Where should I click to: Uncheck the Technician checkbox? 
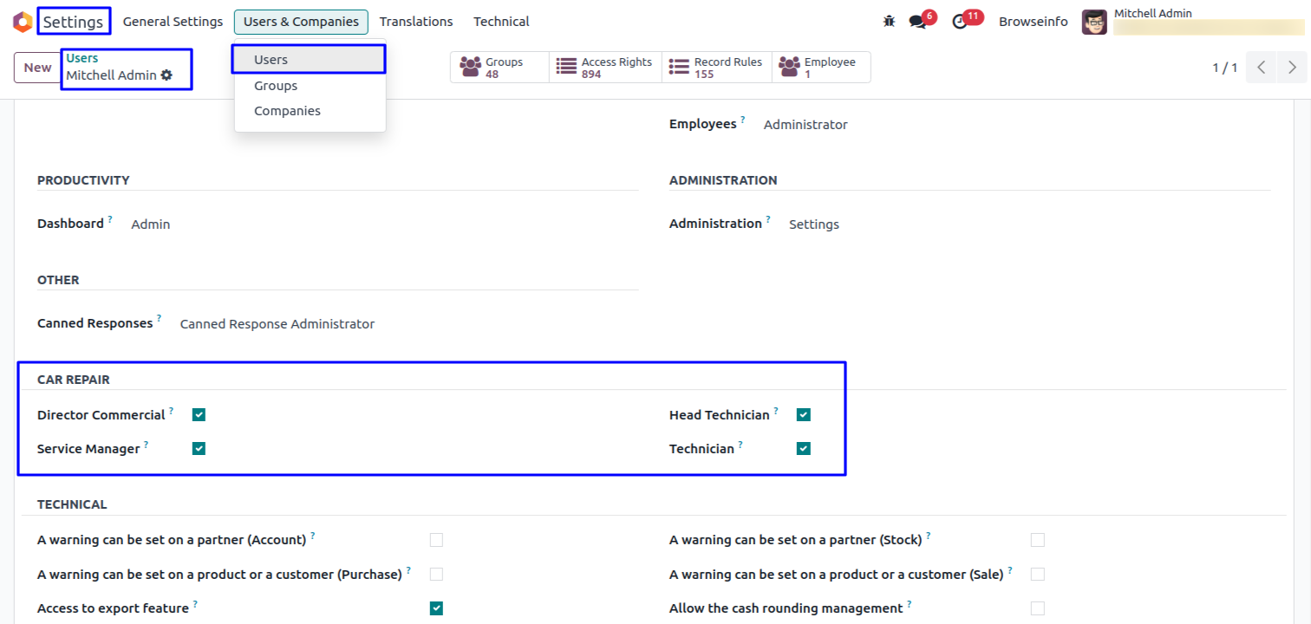[x=804, y=449]
